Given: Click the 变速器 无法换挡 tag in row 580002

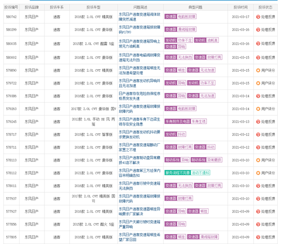Looking at the screenshot, I should point(179,57).
